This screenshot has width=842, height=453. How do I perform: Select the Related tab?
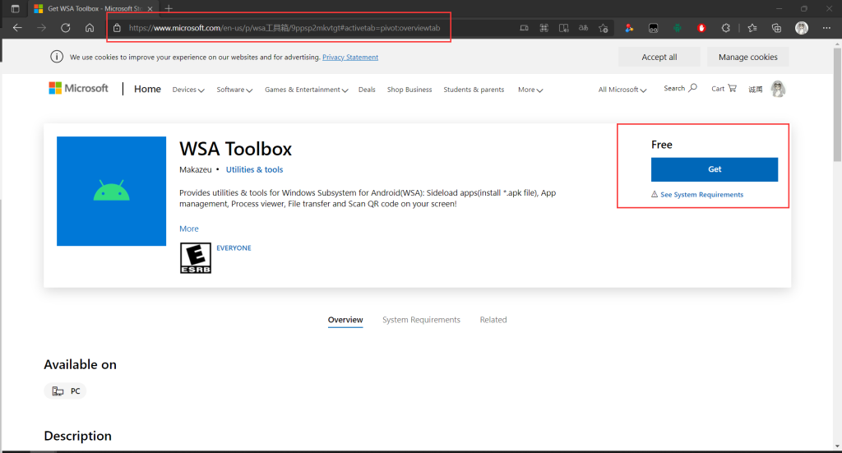(493, 320)
